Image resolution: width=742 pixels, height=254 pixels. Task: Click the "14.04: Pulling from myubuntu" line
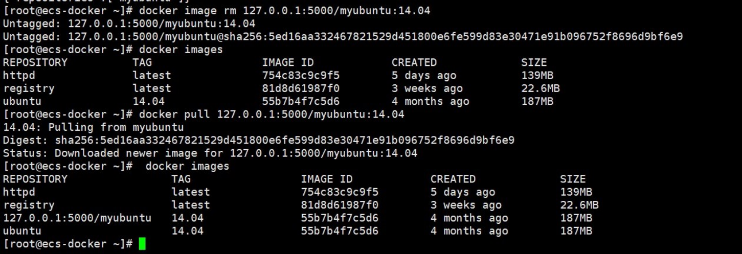[93, 127]
